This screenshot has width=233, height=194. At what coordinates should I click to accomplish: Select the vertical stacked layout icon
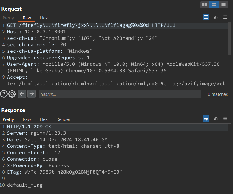coord(214,5)
